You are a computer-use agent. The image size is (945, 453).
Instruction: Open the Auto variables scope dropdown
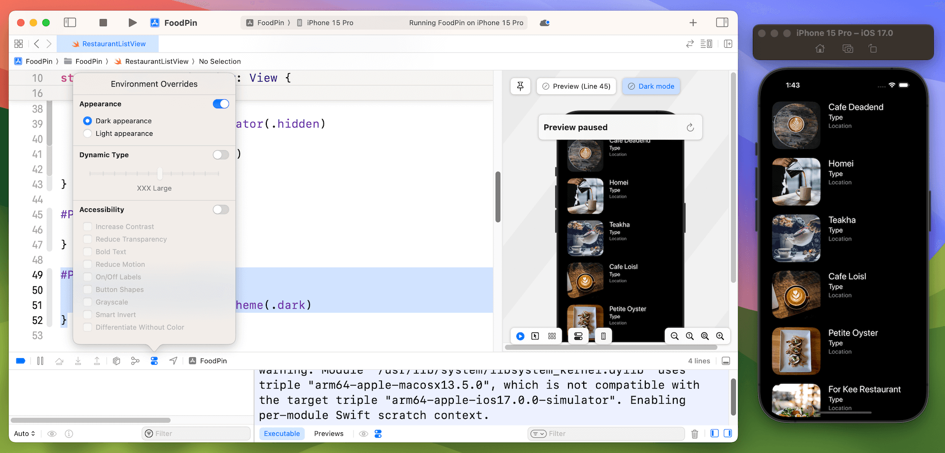pos(24,434)
